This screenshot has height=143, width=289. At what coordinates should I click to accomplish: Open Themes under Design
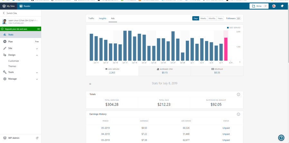tap(12, 66)
